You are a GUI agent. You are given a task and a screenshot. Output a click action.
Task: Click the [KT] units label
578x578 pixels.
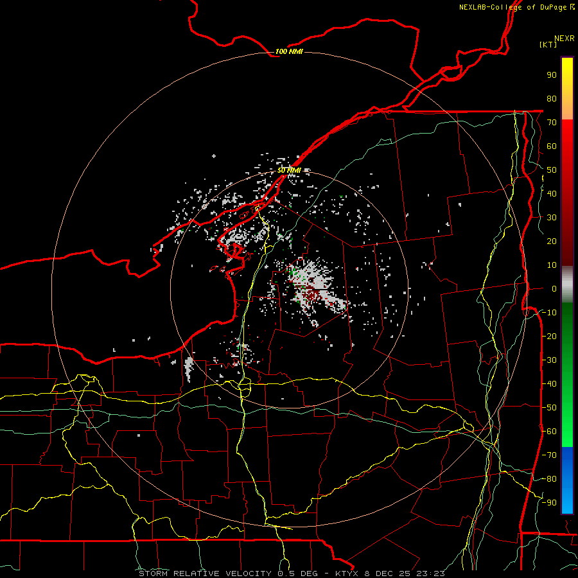pos(548,44)
